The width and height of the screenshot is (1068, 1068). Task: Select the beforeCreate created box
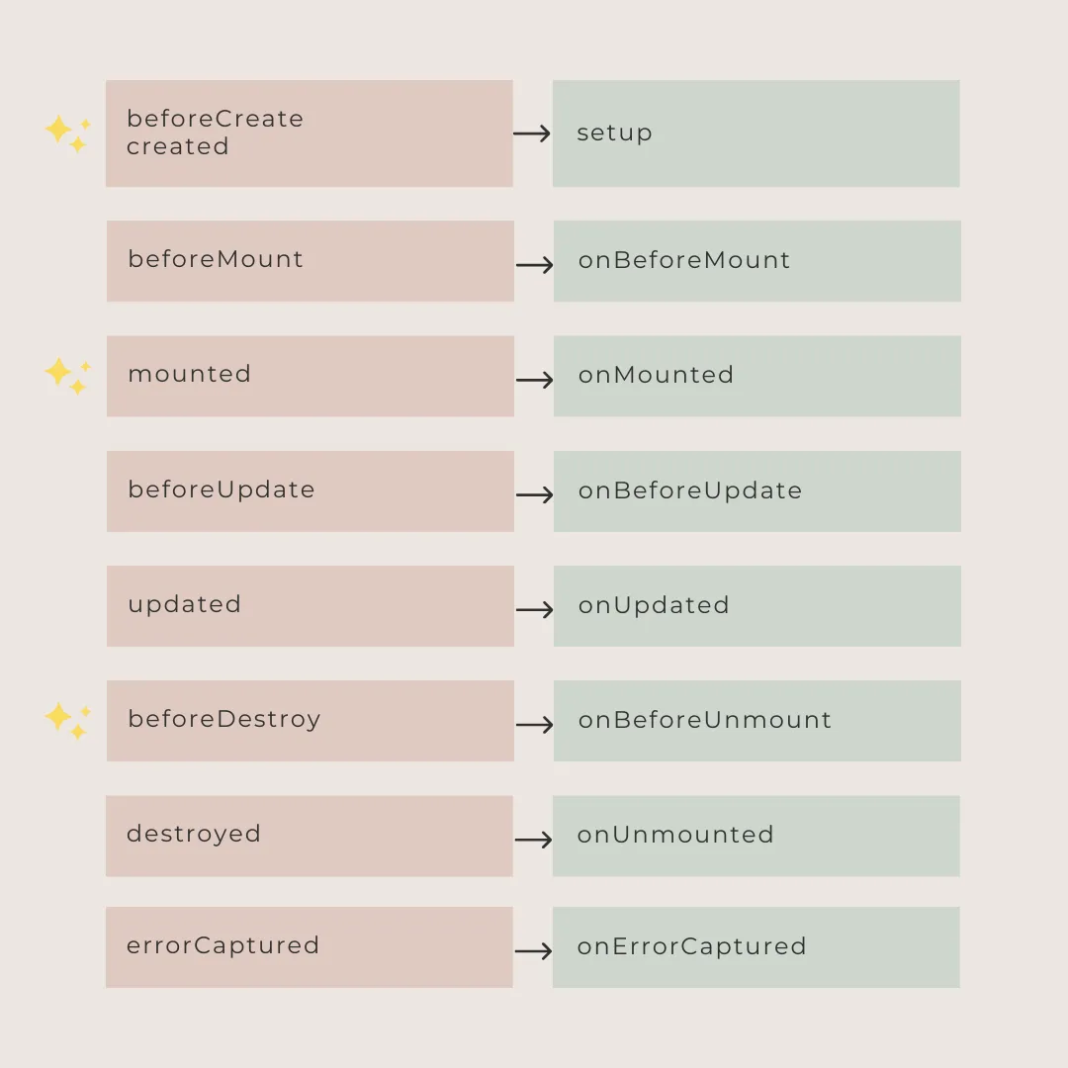coord(310,133)
